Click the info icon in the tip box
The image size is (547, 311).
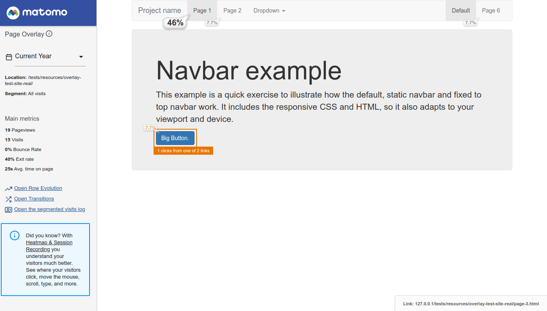click(x=15, y=235)
